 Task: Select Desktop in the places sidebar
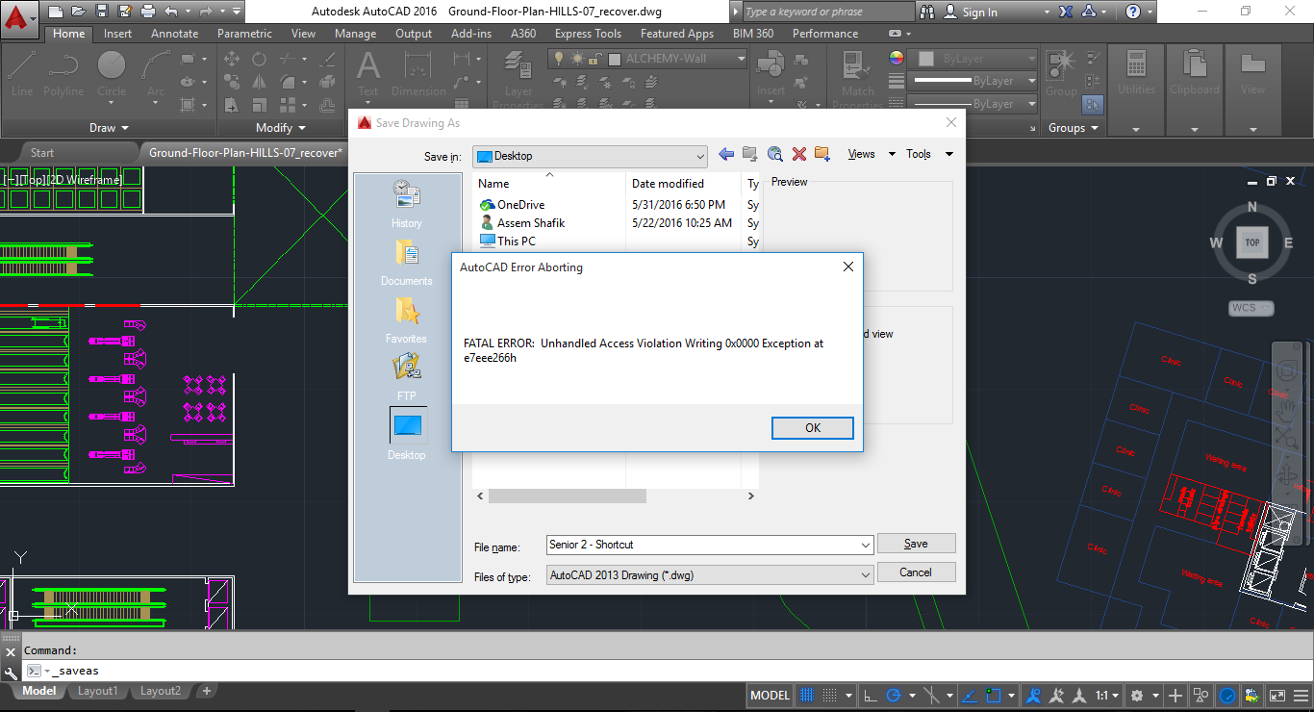[x=406, y=435]
